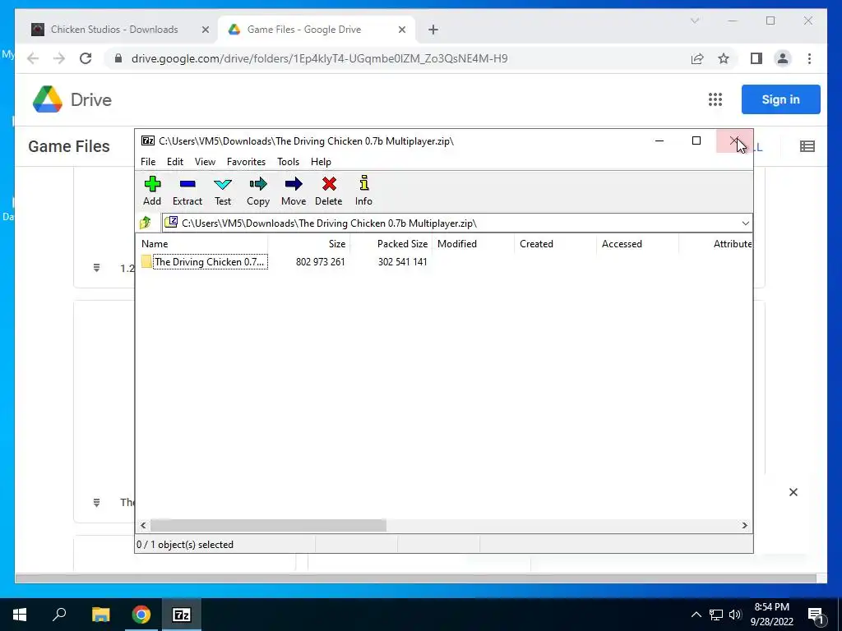Open the volume control in tray
The image size is (842, 631).
point(735,615)
